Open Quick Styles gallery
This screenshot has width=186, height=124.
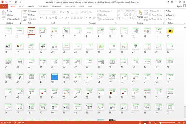pos(146,16)
